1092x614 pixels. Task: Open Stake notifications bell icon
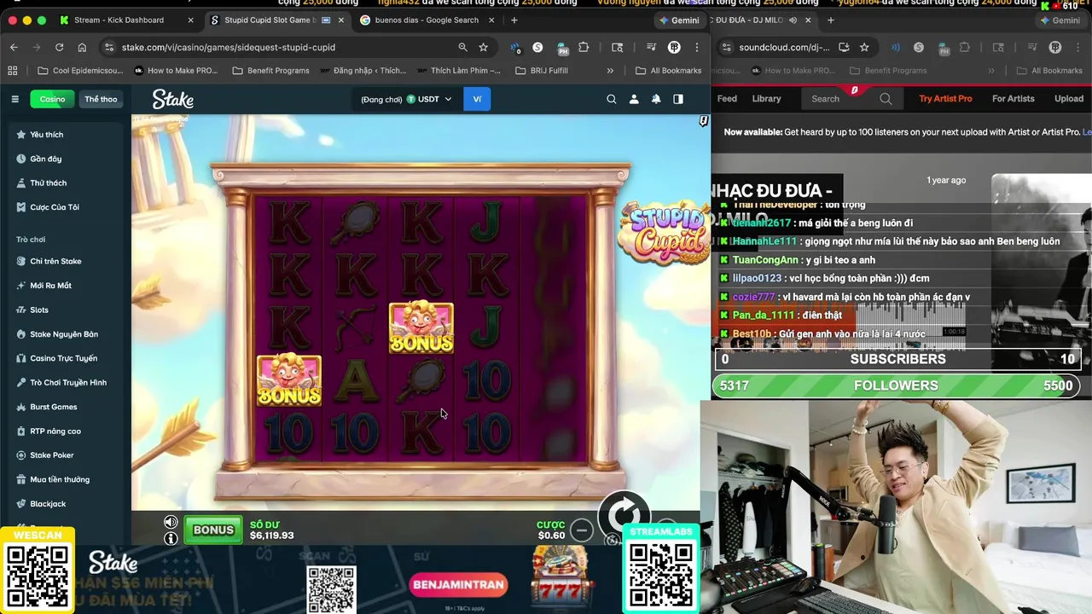point(656,99)
